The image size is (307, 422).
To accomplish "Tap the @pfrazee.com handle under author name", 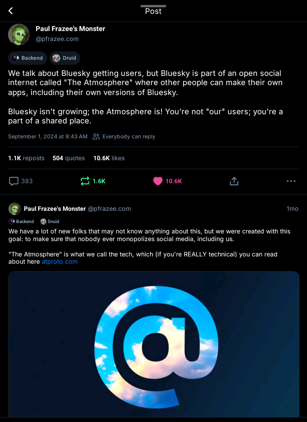I will [57, 39].
